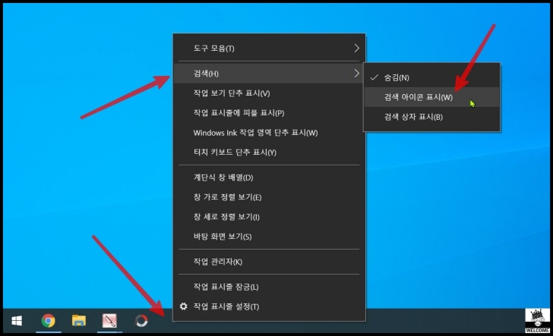Toggle 작업 보기 단추 표시(V)
Image resolution: width=553 pixels, height=336 pixels.
(269, 93)
